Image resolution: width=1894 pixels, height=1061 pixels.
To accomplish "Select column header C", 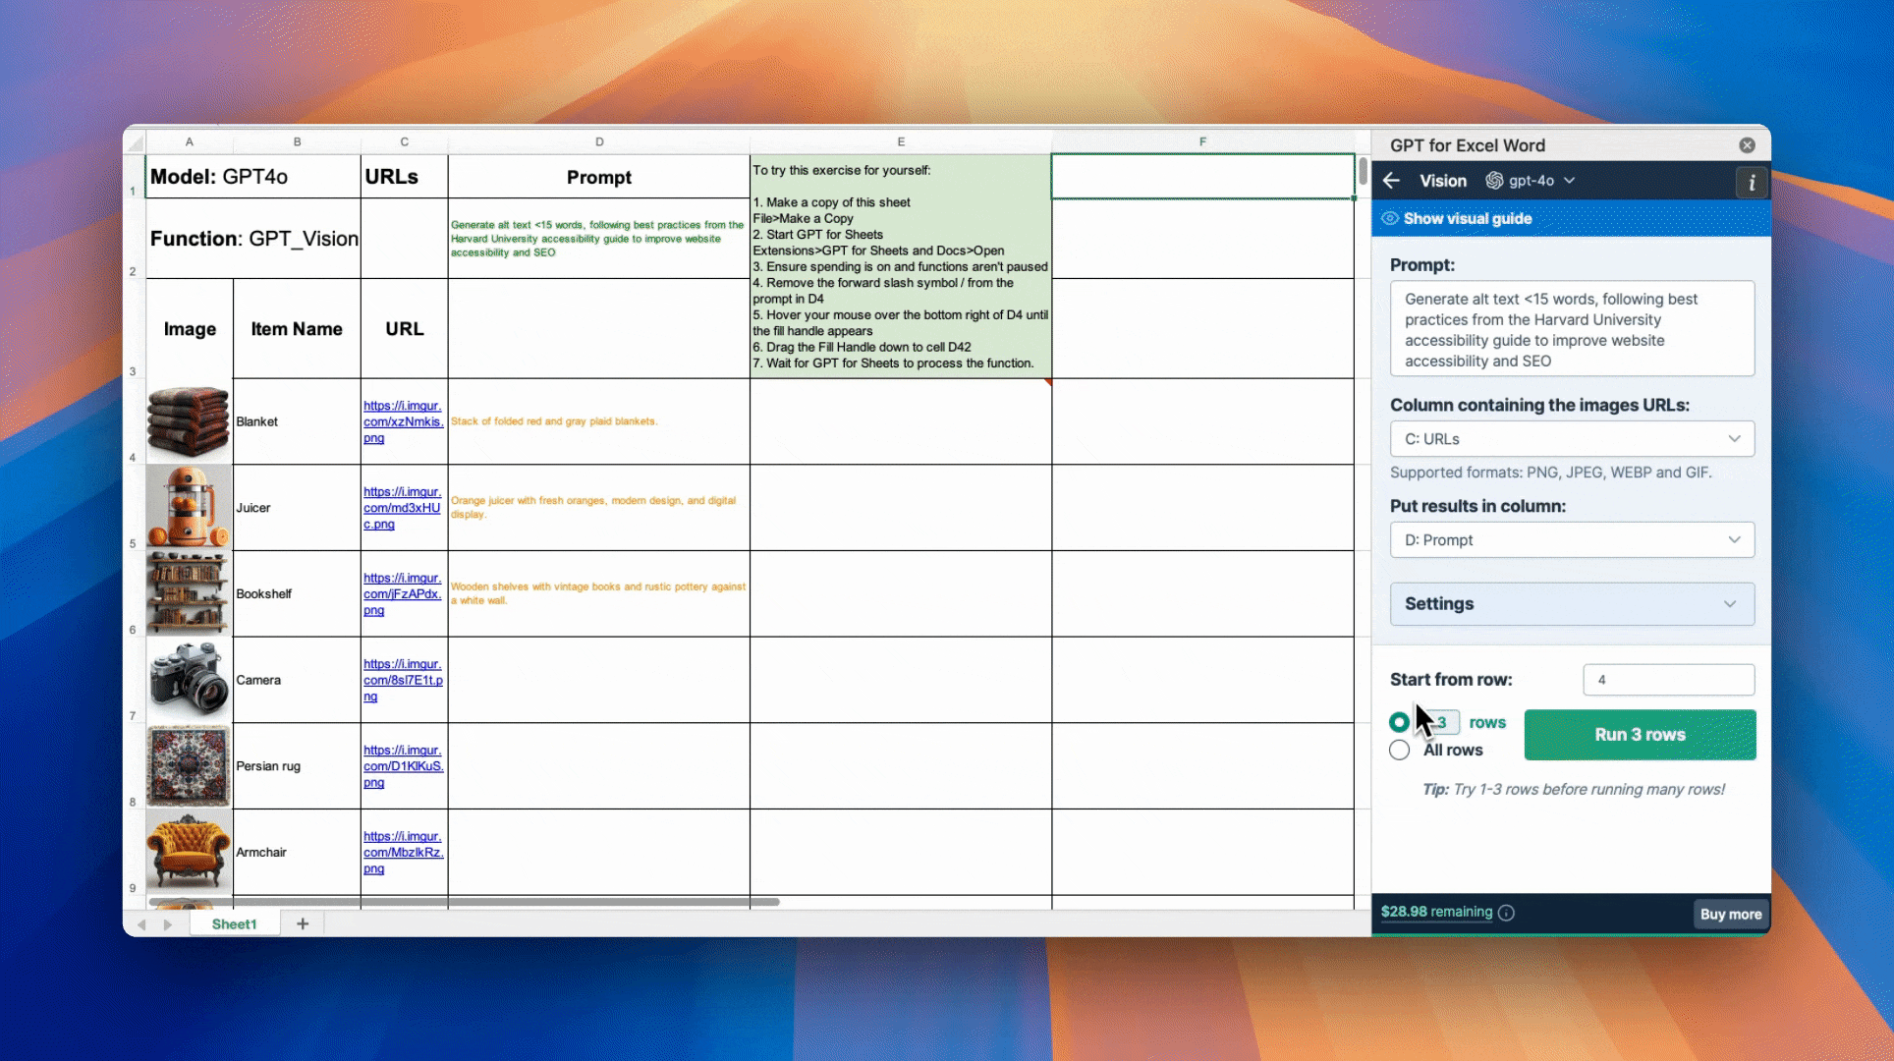I will click(x=404, y=141).
